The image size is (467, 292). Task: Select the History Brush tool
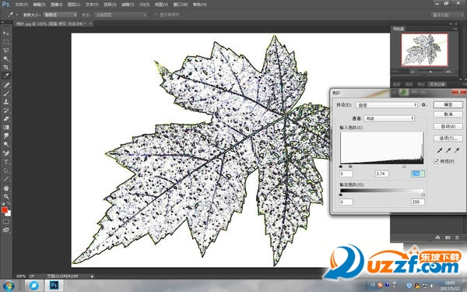click(6, 111)
